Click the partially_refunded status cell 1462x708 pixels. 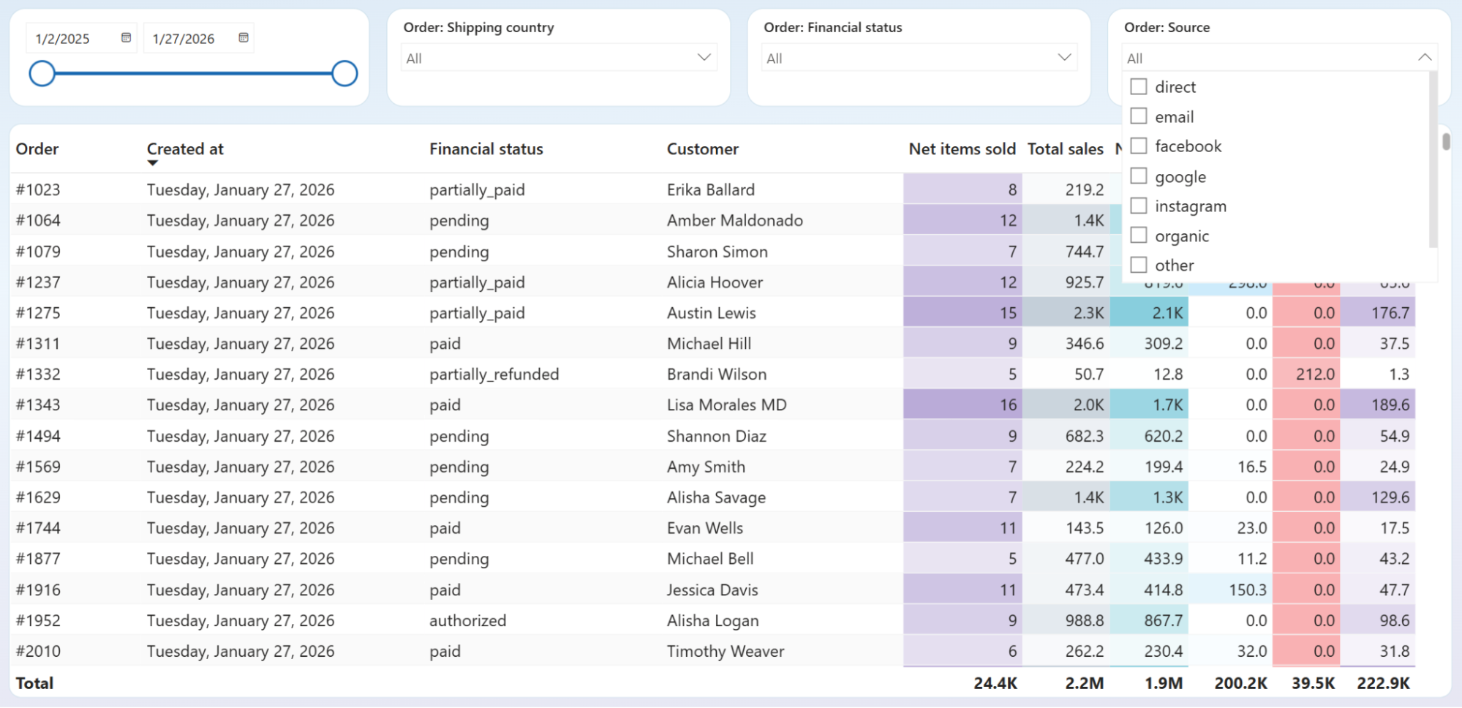494,374
